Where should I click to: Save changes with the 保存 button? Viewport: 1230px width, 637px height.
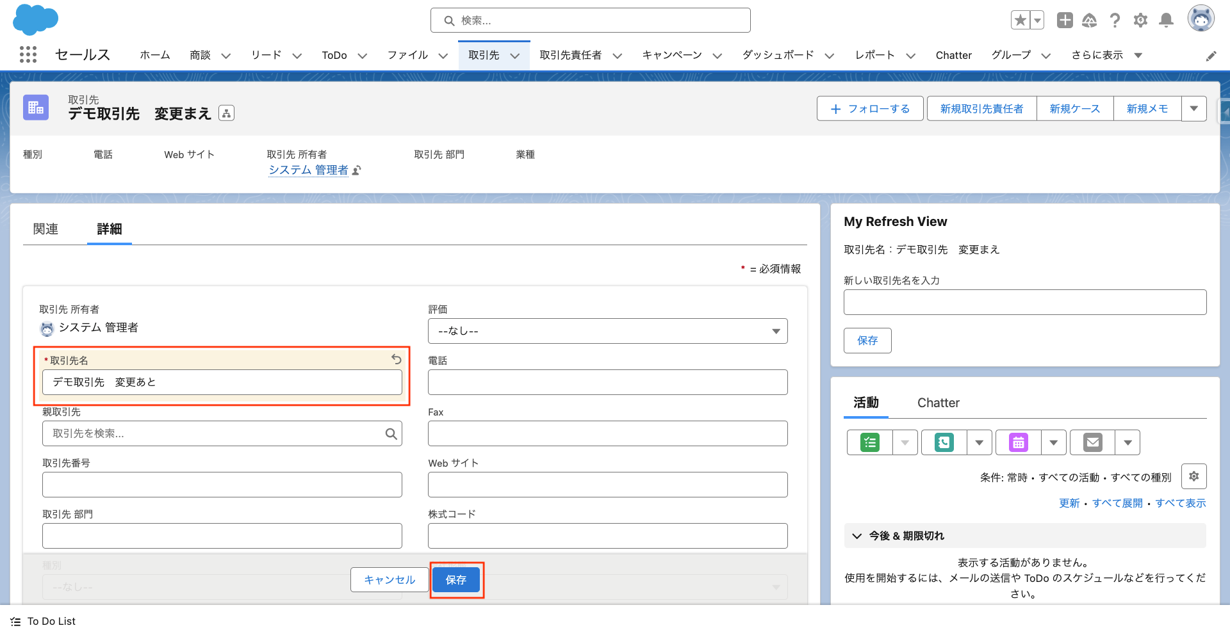tap(456, 579)
